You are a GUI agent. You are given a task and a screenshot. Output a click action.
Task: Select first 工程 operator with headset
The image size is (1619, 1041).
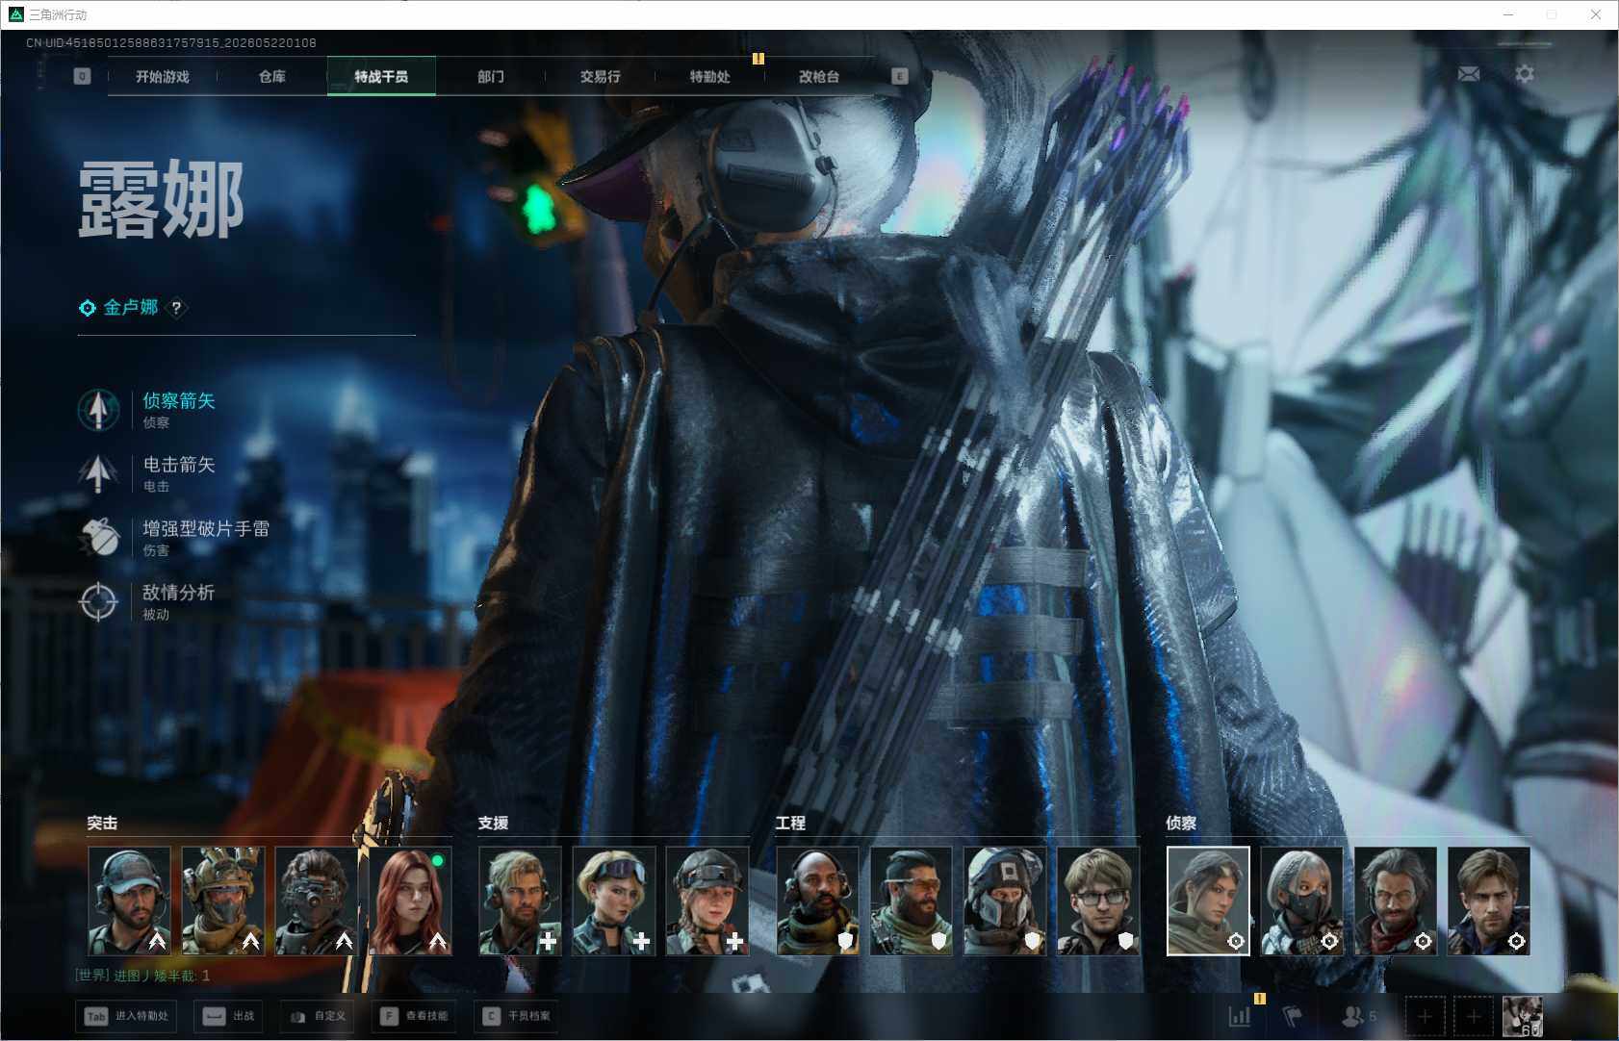[817, 901]
